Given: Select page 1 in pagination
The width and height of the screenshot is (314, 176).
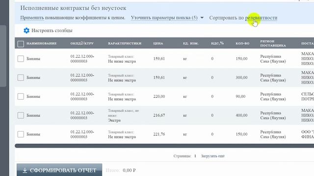Looking at the screenshot, I should (x=195, y=156).
